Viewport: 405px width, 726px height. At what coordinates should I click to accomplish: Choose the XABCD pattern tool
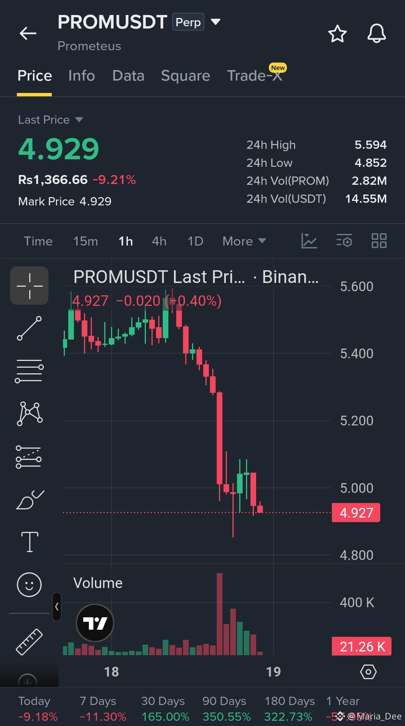click(29, 414)
